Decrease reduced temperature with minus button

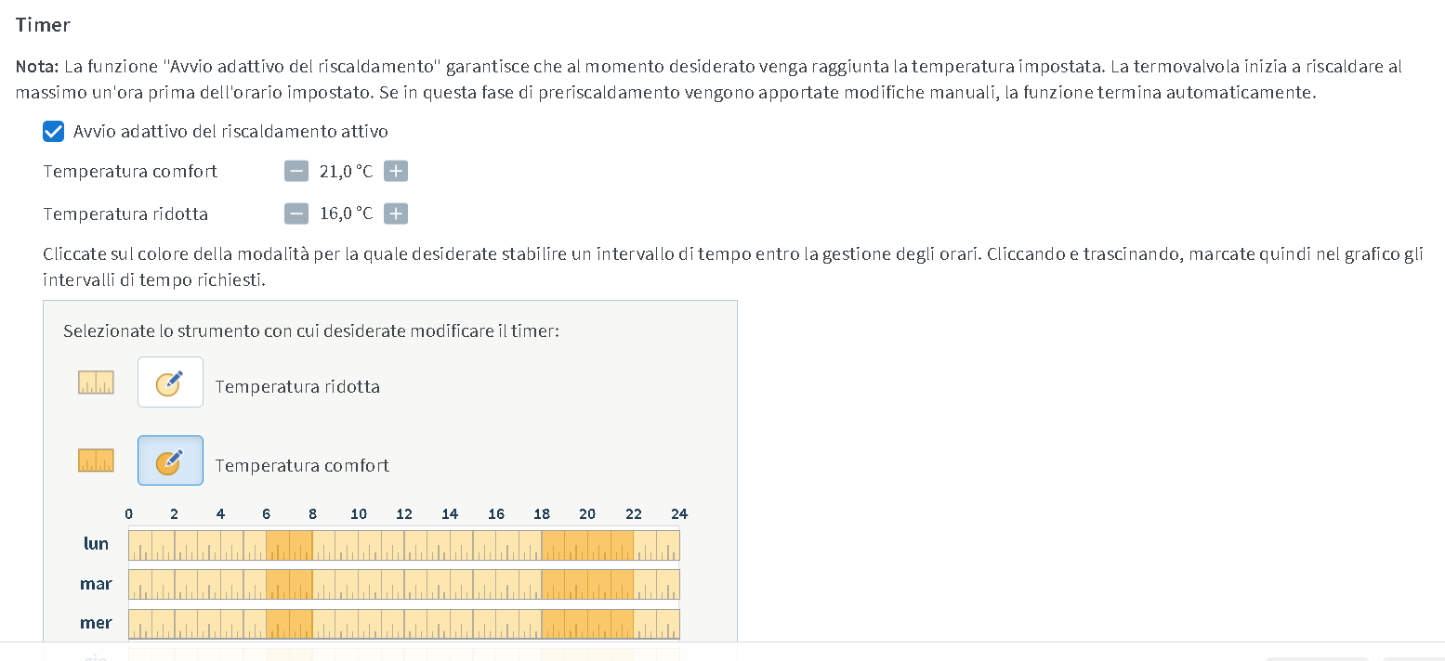pyautogui.click(x=296, y=214)
